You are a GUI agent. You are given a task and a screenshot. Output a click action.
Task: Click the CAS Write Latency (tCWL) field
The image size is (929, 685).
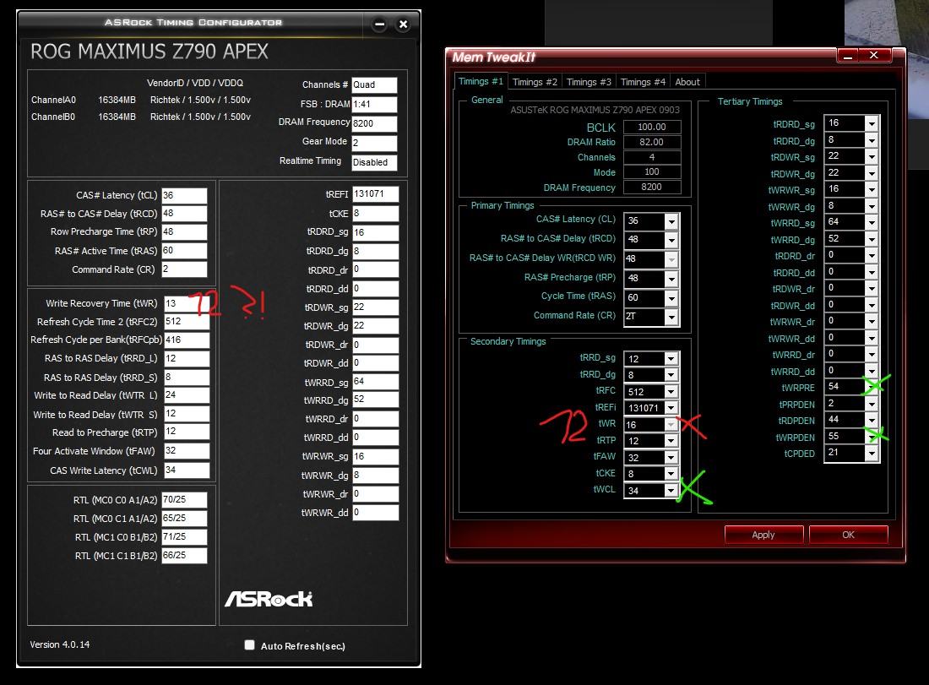point(186,470)
